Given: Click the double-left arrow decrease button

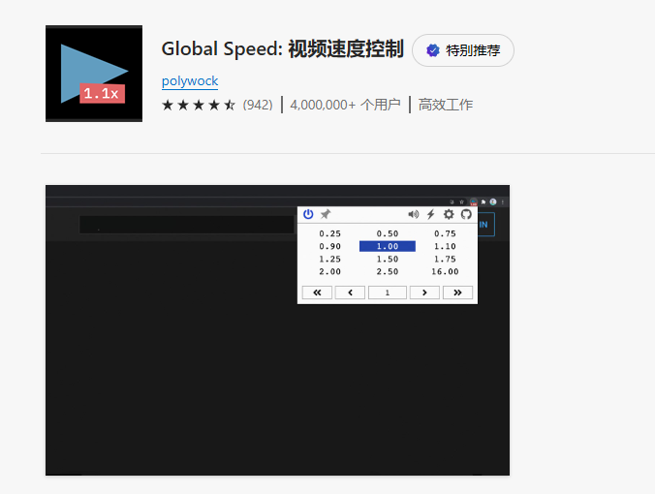Looking at the screenshot, I should 317,293.
